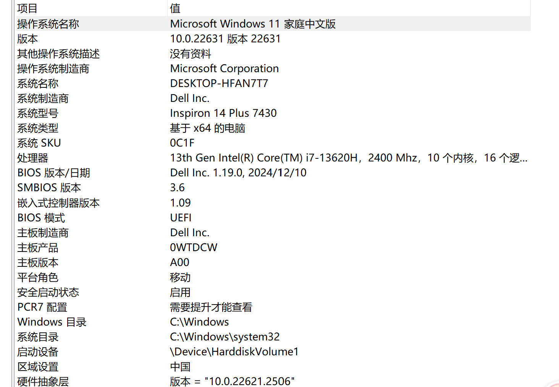Select the BIOS 模式 UEFI row
The height and width of the screenshot is (387, 559).
[41, 218]
